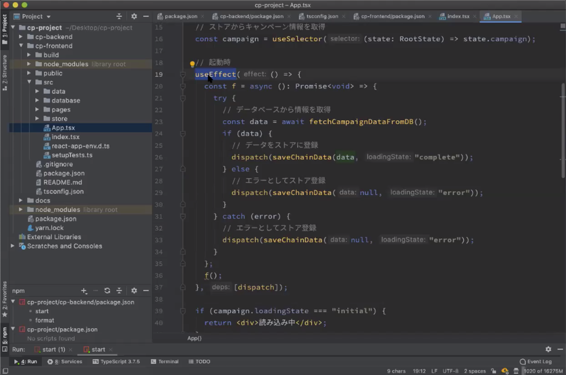
Task: Open setupTests.ts in the project tree
Action: point(72,155)
